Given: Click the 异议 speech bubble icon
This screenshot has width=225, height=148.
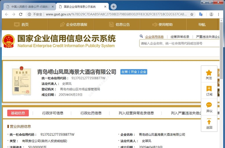Looking at the screenshot, I should coord(209,105).
